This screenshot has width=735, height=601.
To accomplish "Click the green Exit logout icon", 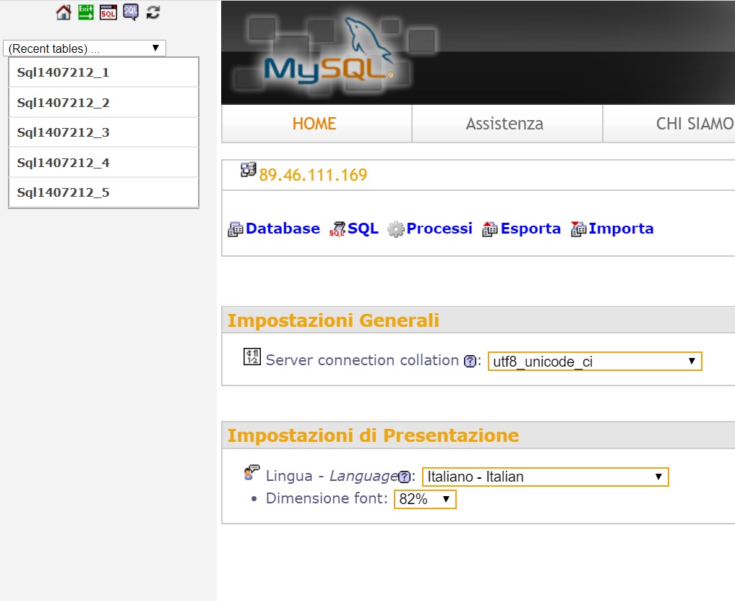I will point(86,12).
